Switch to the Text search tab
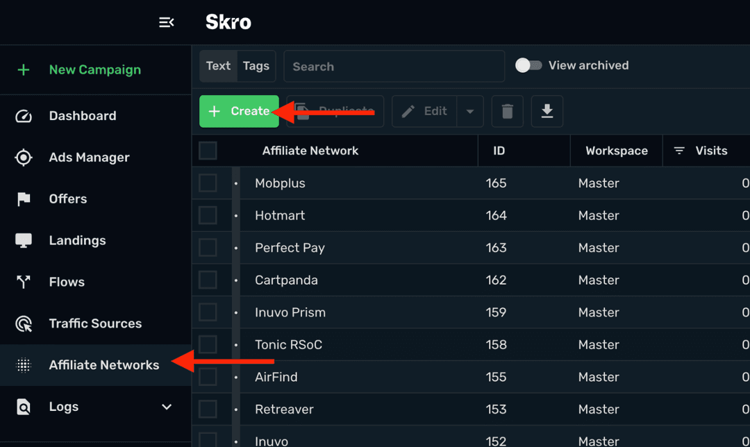The image size is (750, 447). point(219,66)
